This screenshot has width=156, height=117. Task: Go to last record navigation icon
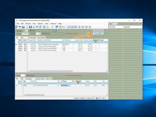pos(90,27)
